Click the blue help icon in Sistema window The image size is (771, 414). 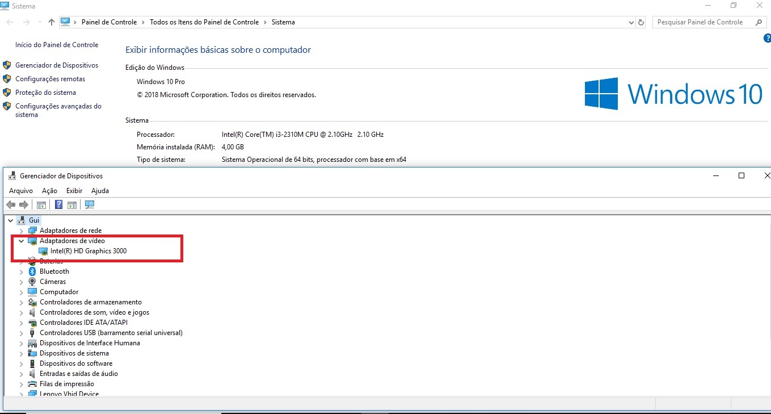click(768, 38)
